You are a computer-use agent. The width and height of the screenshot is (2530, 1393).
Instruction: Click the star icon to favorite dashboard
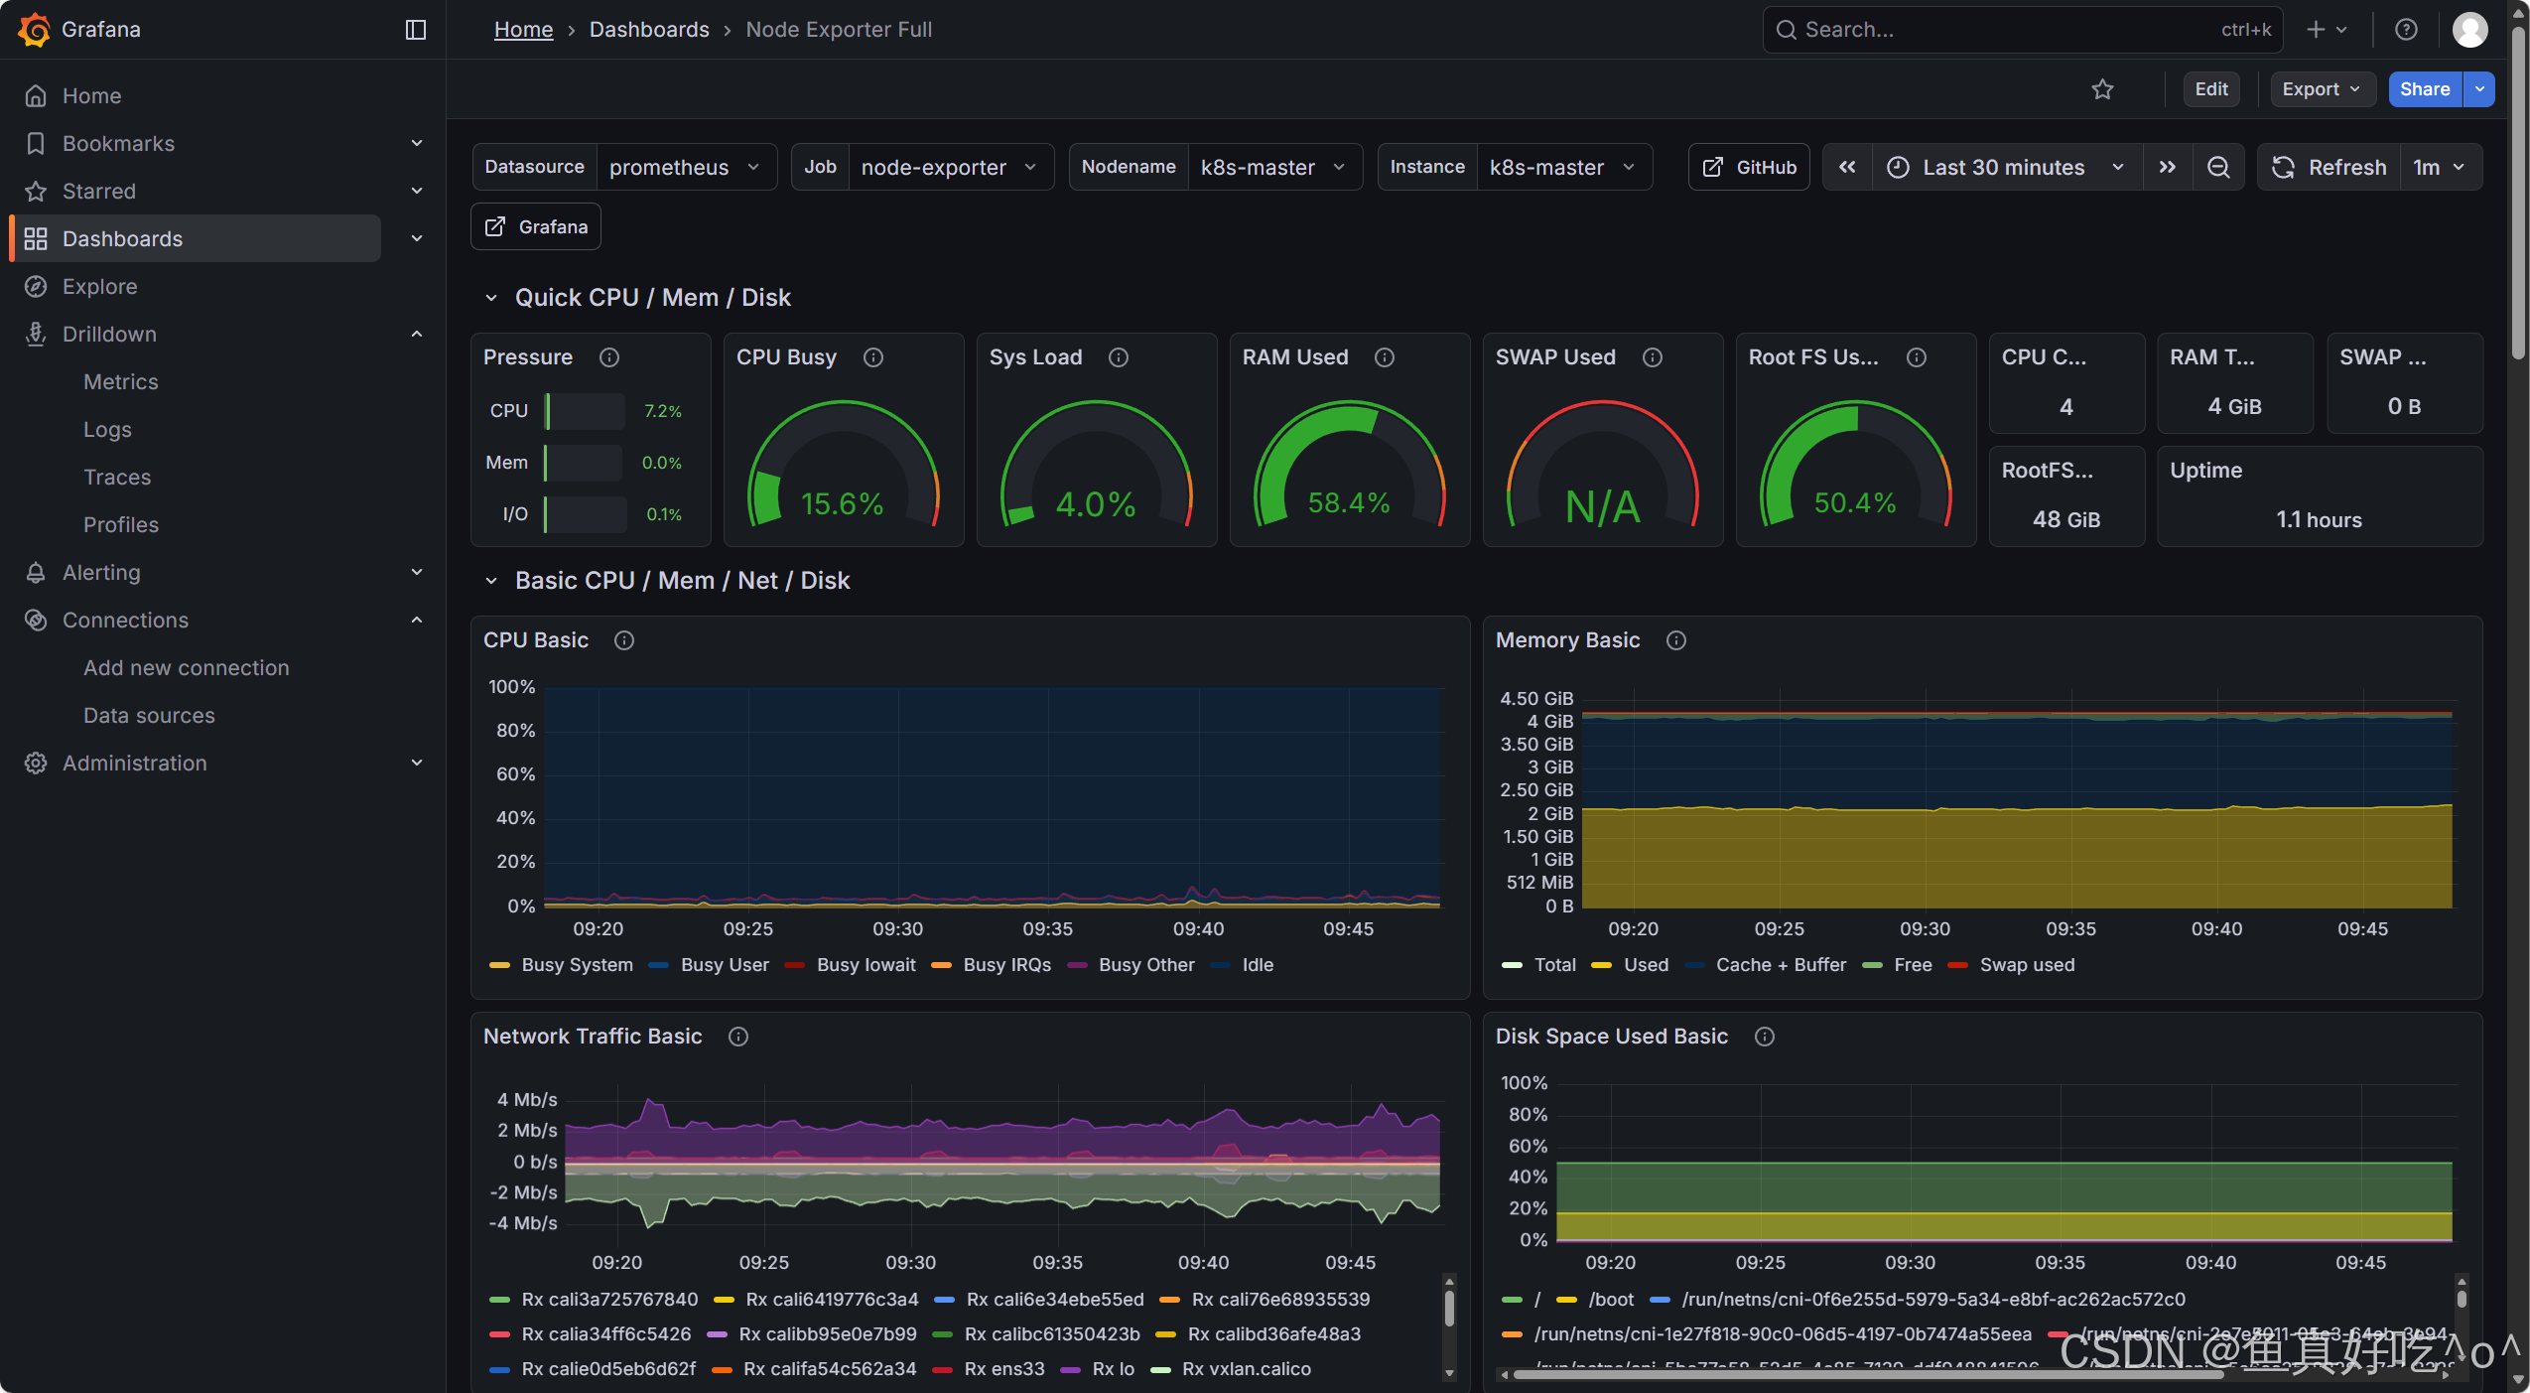[x=2102, y=89]
